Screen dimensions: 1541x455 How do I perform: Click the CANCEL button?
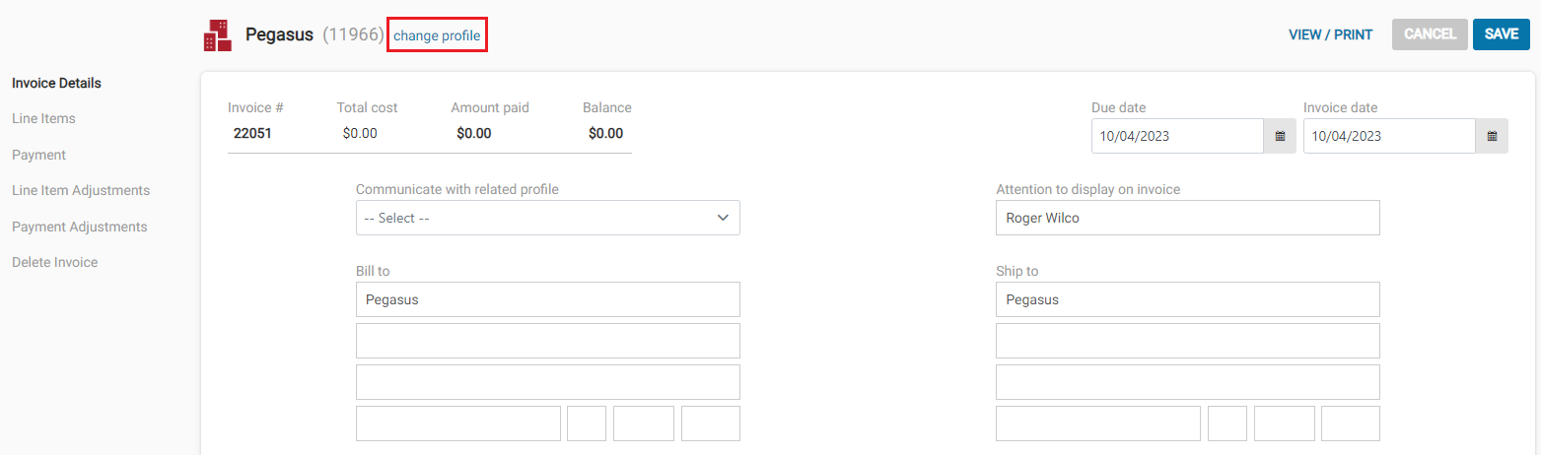tap(1430, 34)
